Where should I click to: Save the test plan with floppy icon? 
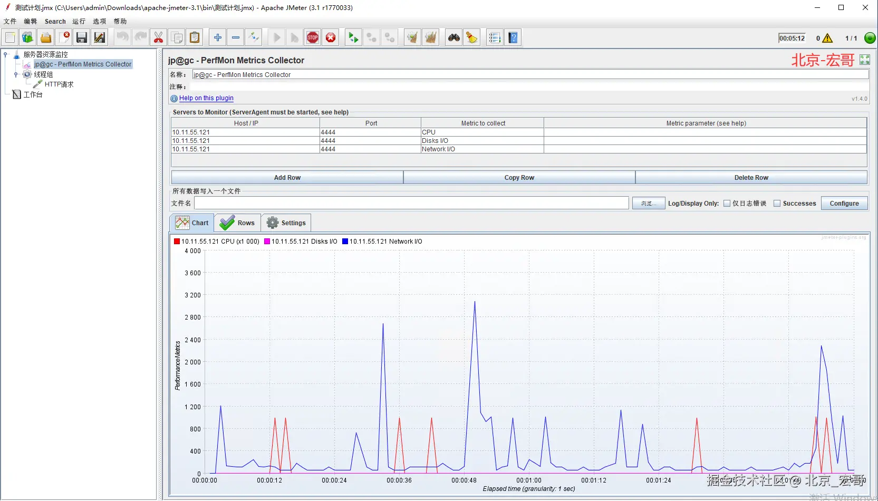(x=82, y=37)
